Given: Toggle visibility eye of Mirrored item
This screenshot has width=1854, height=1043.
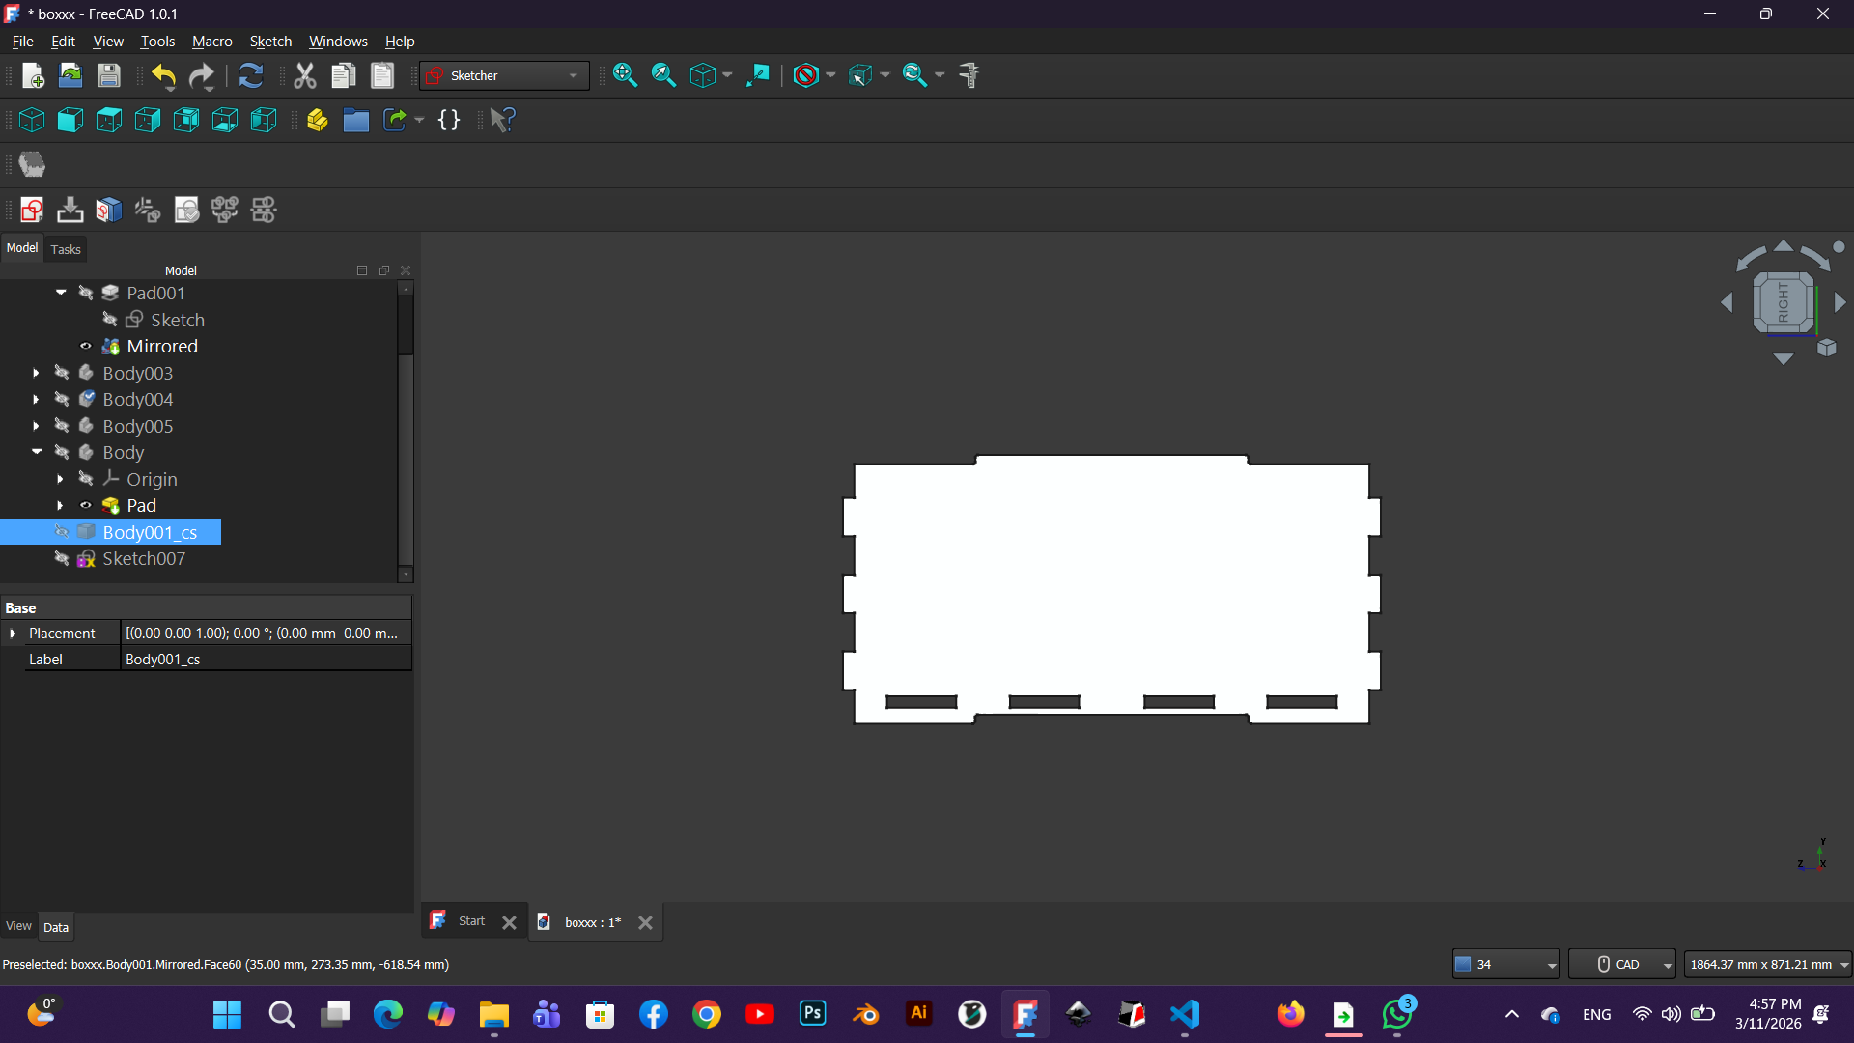Looking at the screenshot, I should 86,346.
